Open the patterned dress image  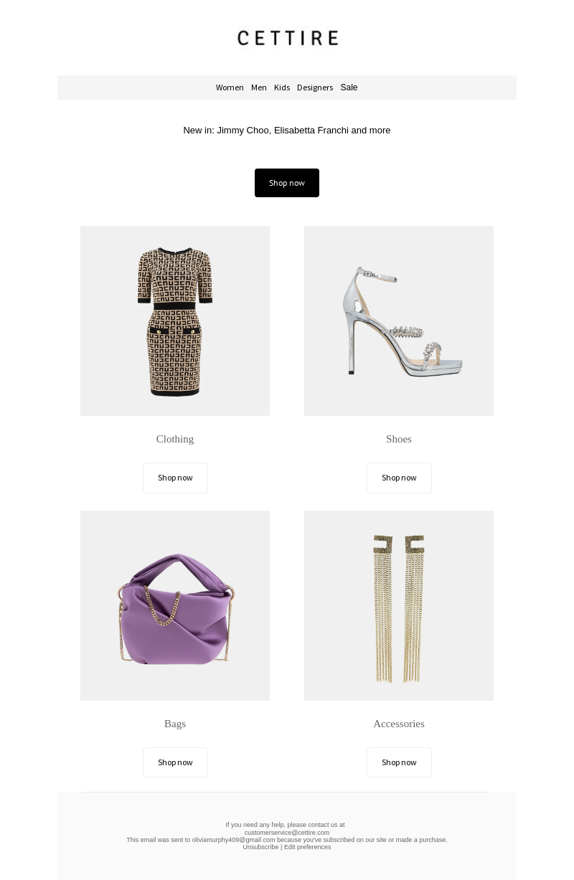[x=175, y=321]
